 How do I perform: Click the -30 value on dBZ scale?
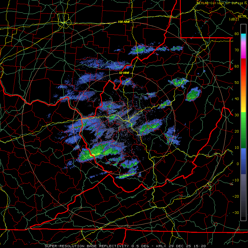(x=236, y=213)
